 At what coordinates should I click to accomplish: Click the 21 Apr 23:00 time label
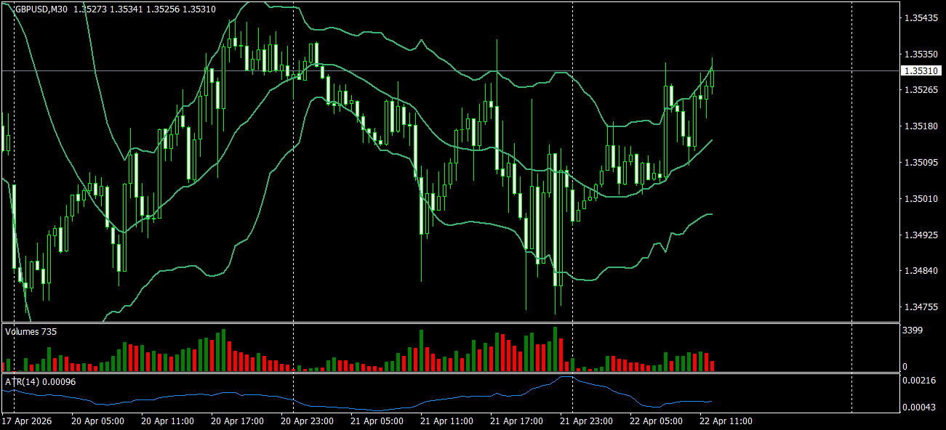pos(587,421)
